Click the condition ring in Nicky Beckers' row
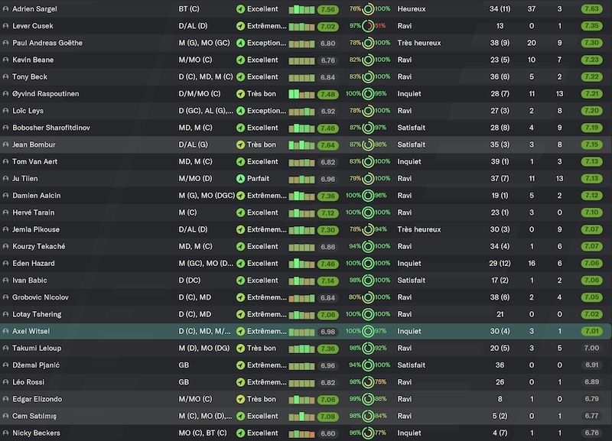This screenshot has height=441, width=612. click(368, 433)
